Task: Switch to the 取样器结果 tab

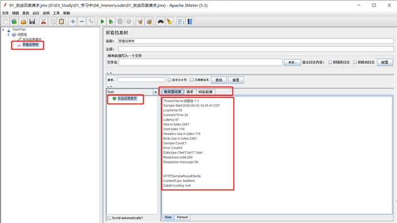Action: coord(173,92)
